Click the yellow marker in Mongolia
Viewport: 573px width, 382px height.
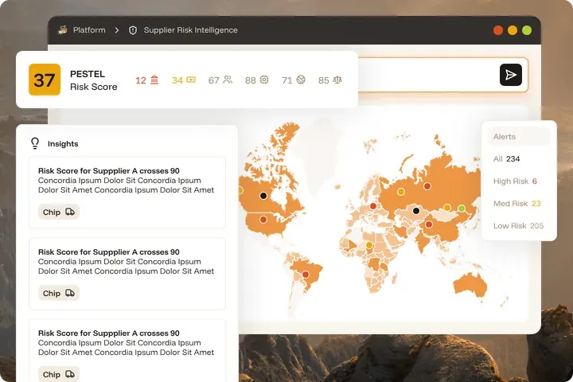coord(447,208)
